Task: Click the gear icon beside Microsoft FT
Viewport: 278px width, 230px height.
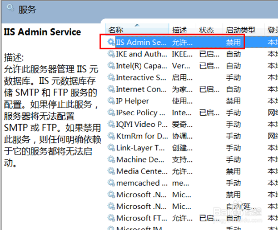Action: click(111, 218)
